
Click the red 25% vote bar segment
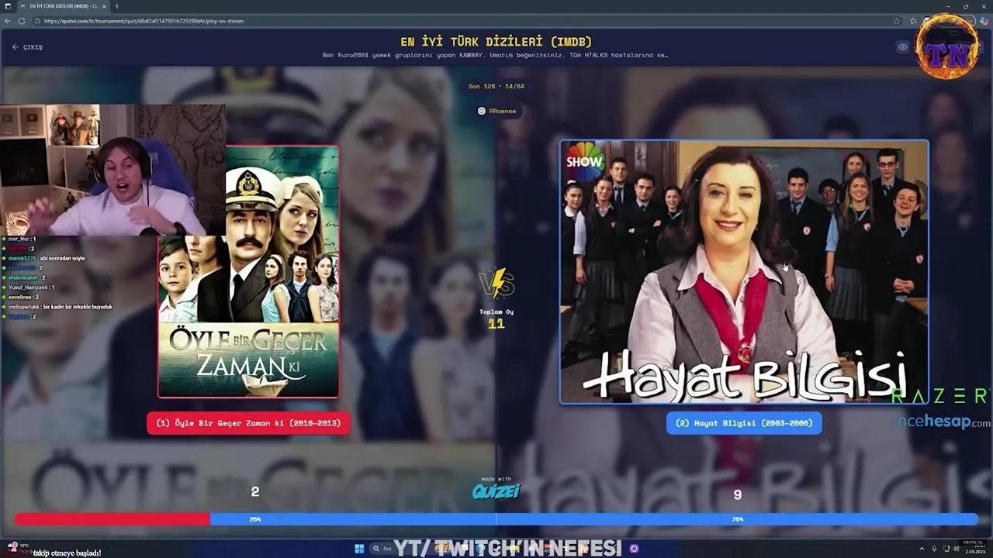[112, 519]
